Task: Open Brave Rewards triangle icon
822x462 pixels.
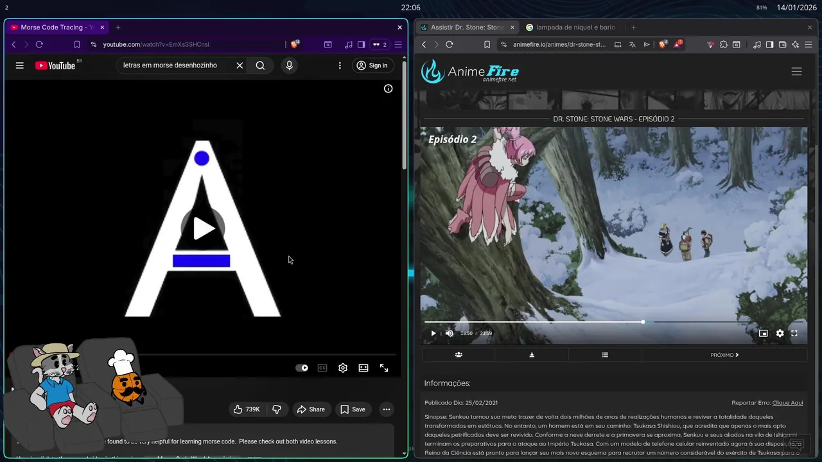Action: [x=678, y=44]
